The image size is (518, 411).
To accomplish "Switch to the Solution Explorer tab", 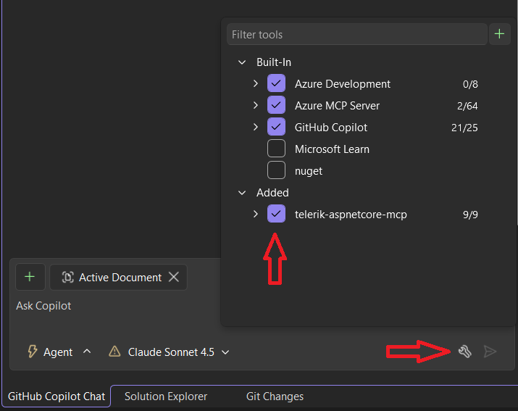I will [x=166, y=396].
